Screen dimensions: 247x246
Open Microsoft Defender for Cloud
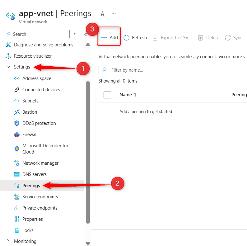[x=45, y=149]
